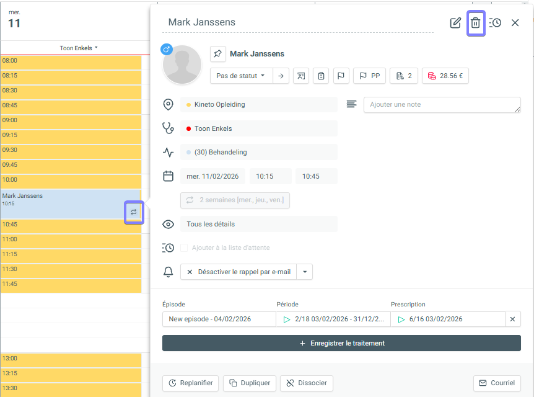Delete the appointment with the trash icon
The width and height of the screenshot is (534, 397).
(x=475, y=23)
